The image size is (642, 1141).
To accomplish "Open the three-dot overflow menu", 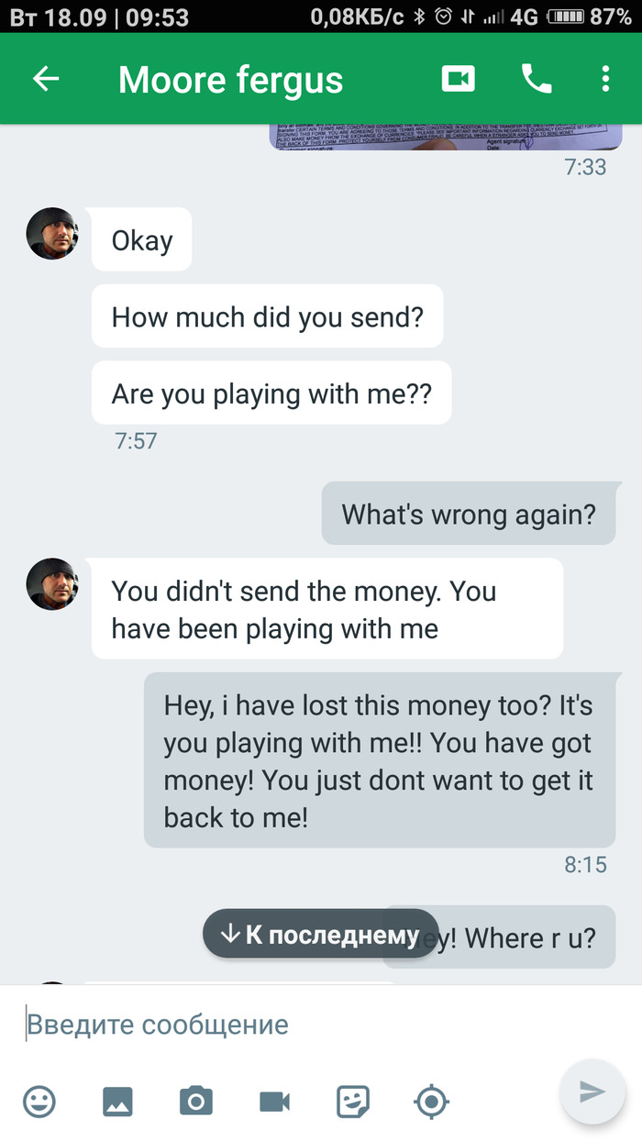I will [605, 79].
